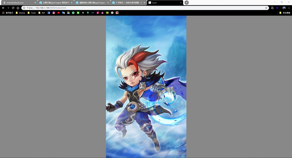The width and height of the screenshot is (292, 158).
Task: Open the pink circular f bookmark
Action: click(x=98, y=13)
